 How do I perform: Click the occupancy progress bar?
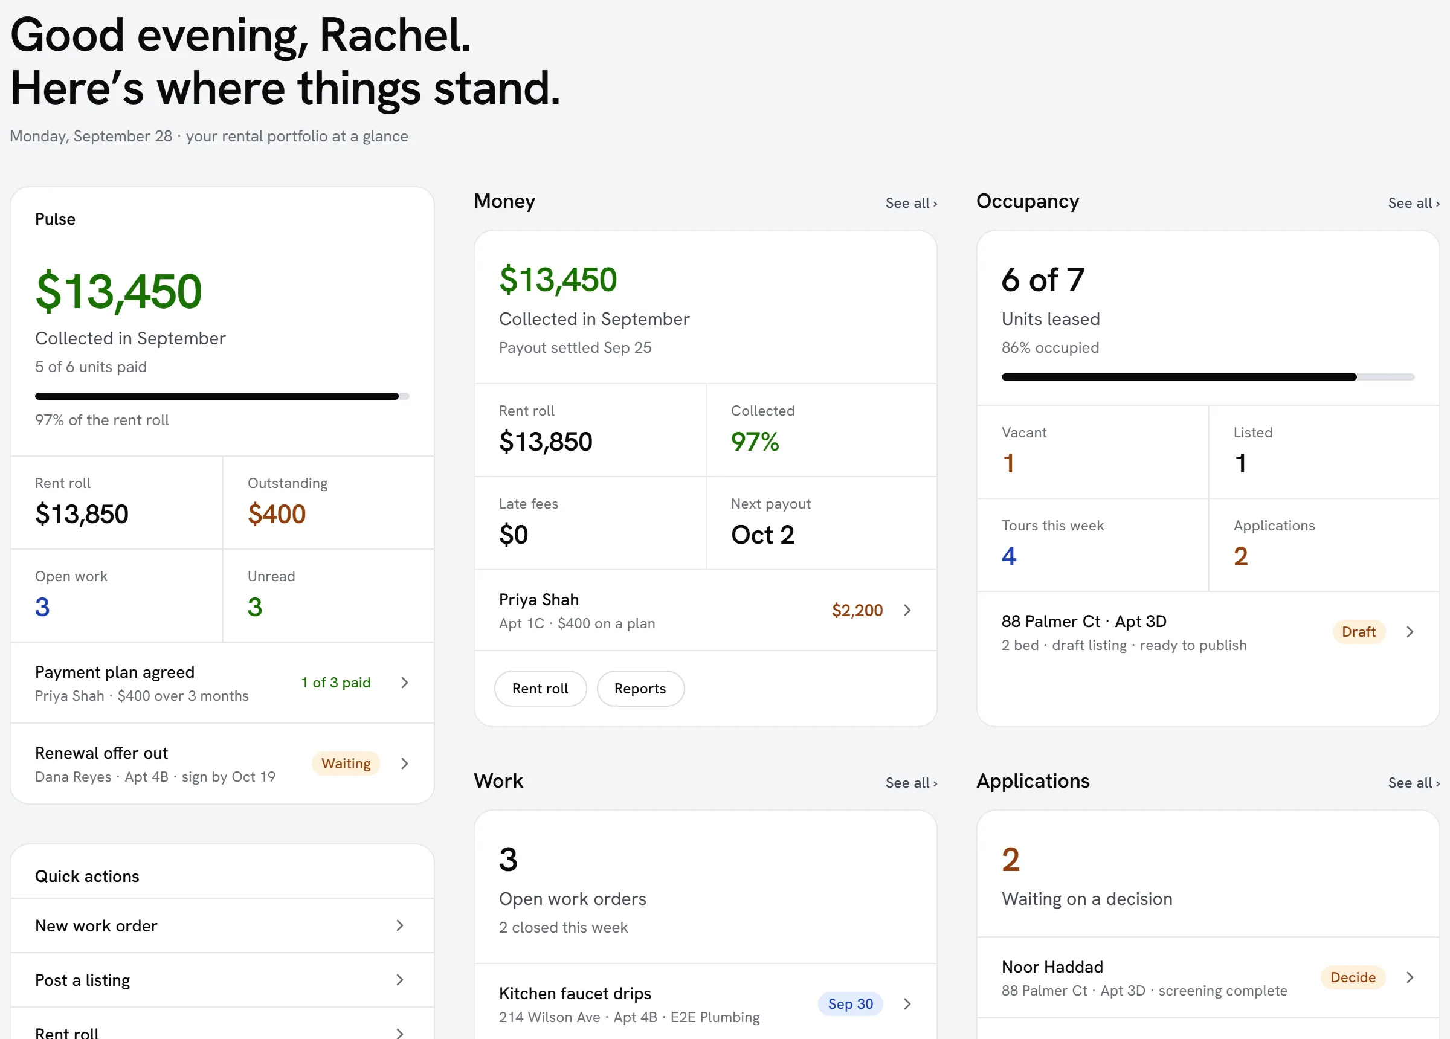[x=1208, y=377]
